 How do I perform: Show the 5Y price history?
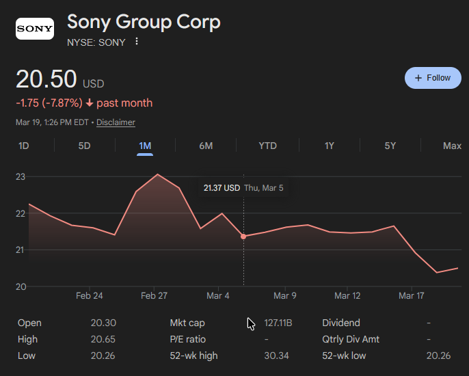click(390, 146)
